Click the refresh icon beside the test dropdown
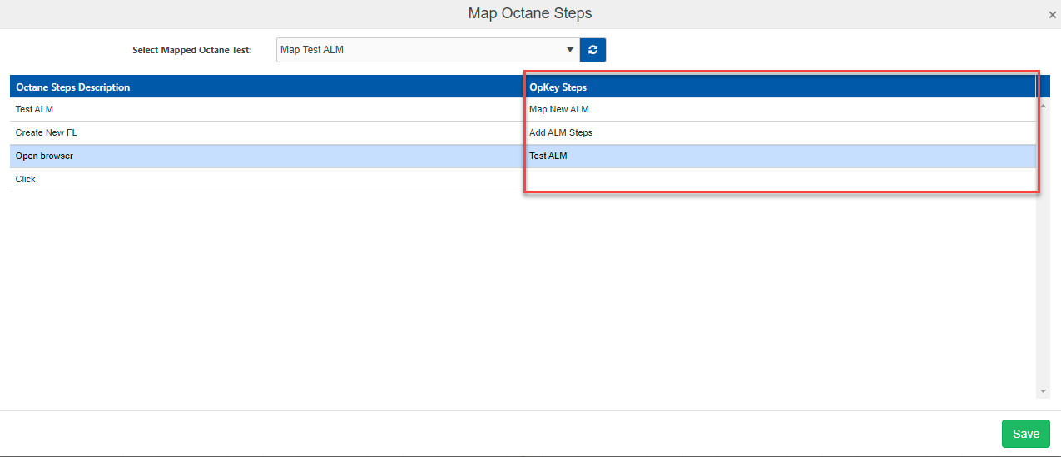 point(592,50)
